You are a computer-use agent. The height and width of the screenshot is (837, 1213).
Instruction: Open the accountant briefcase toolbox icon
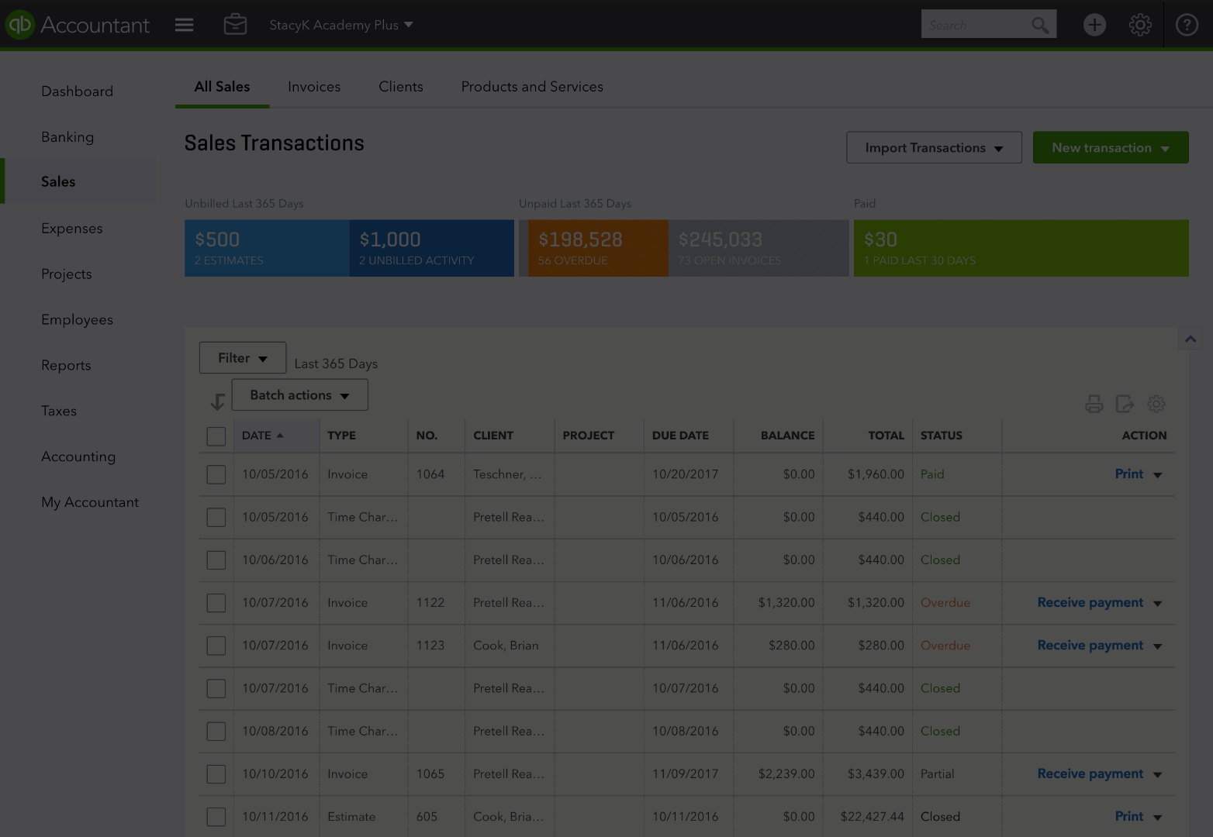point(235,25)
